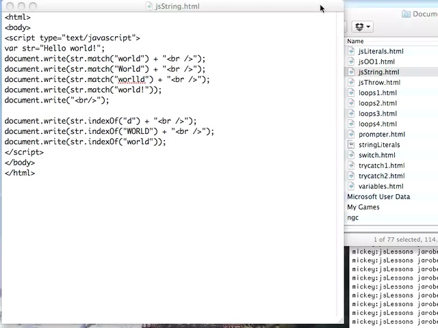This screenshot has width=438, height=328.
Task: Select the trycatch1.html file icon
Action: pyautogui.click(x=351, y=165)
